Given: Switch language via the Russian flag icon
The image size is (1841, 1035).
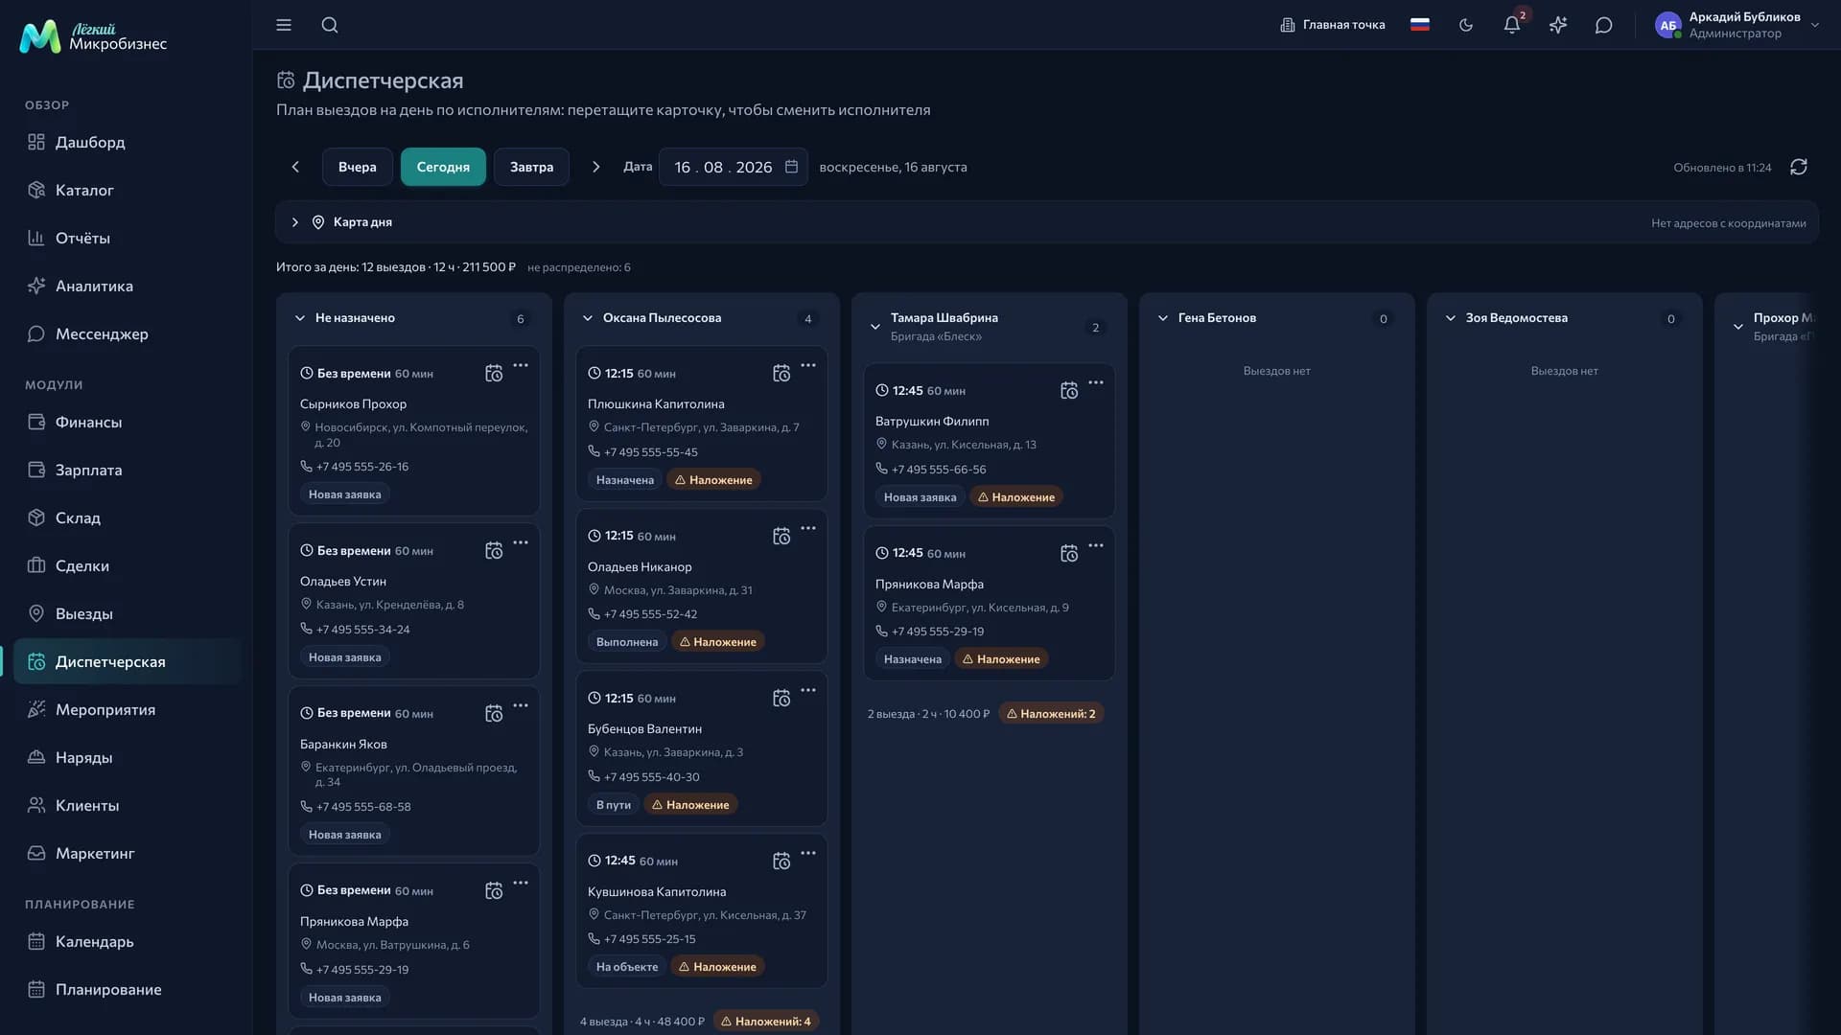Looking at the screenshot, I should pos(1420,25).
